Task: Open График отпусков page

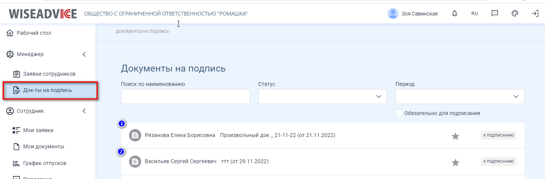Action: click(x=44, y=163)
